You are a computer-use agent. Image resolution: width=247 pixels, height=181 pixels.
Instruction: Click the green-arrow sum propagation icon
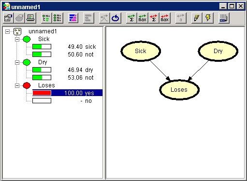pyautogui.click(x=131, y=18)
